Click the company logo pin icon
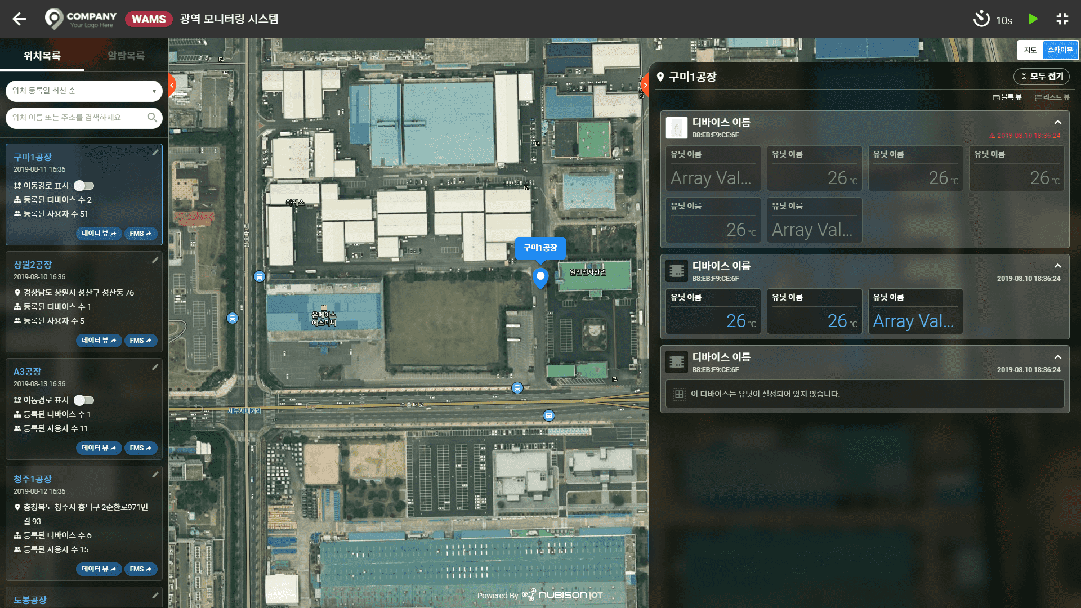Viewport: 1081px width, 608px height. (x=54, y=19)
